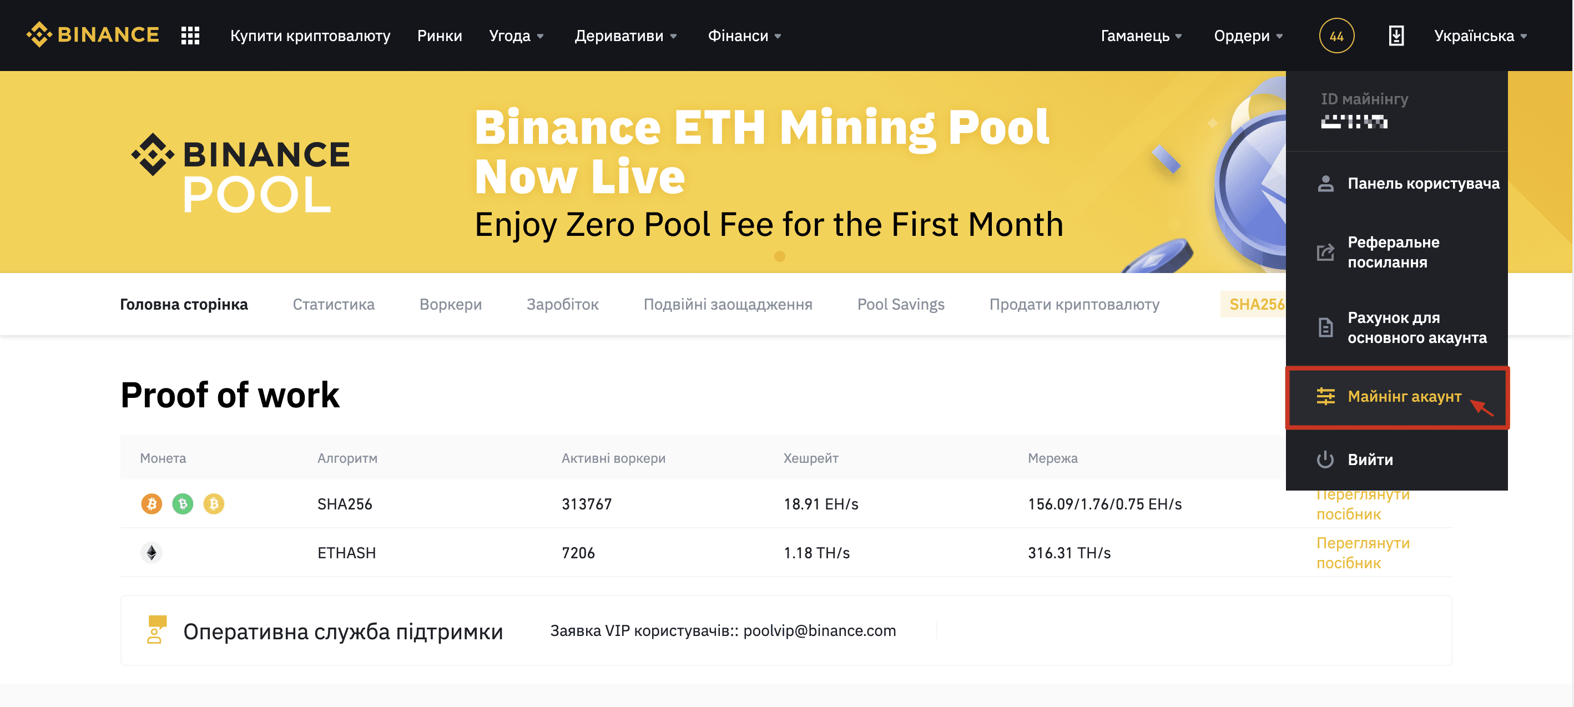The image size is (1574, 707).
Task: Open Купити криптовалюту in top navigation
Action: [310, 36]
